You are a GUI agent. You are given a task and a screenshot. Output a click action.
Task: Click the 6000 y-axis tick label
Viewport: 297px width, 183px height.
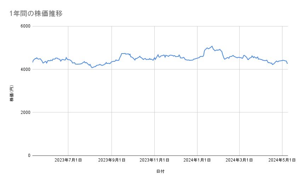[x=24, y=26]
